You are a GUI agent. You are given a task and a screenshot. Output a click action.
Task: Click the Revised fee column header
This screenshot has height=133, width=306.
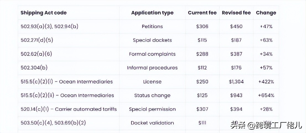236,13
